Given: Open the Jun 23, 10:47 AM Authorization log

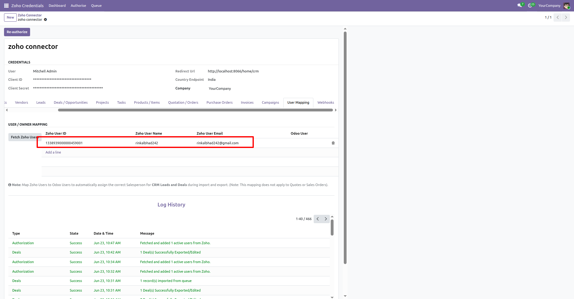Looking at the screenshot, I should pyautogui.click(x=169, y=243).
